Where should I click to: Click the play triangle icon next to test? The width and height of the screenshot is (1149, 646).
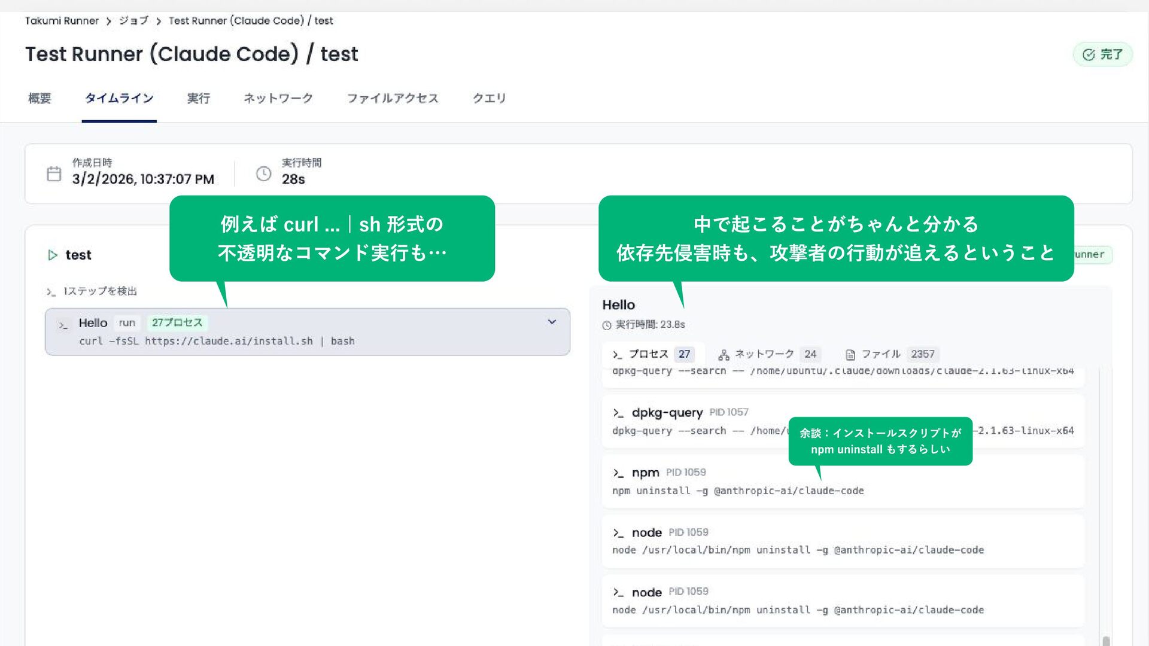[53, 255]
